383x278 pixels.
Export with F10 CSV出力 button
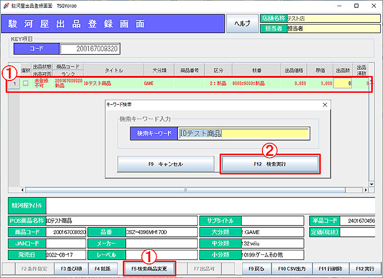tap(293, 269)
